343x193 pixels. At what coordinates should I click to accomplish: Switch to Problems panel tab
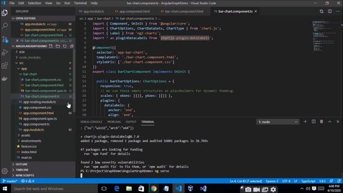114,122
